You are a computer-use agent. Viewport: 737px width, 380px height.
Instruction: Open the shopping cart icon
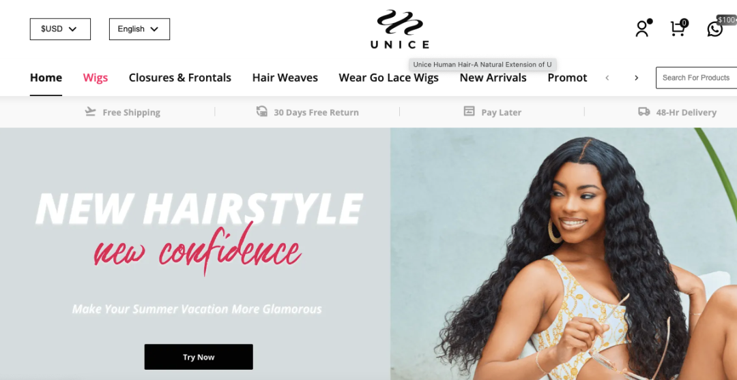point(678,29)
